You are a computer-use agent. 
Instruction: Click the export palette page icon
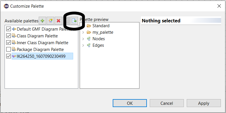(74, 21)
